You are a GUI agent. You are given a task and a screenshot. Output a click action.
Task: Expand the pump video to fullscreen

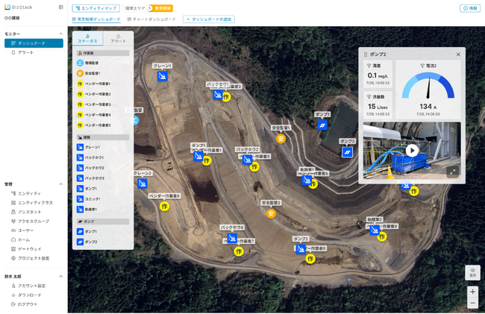coord(452,171)
